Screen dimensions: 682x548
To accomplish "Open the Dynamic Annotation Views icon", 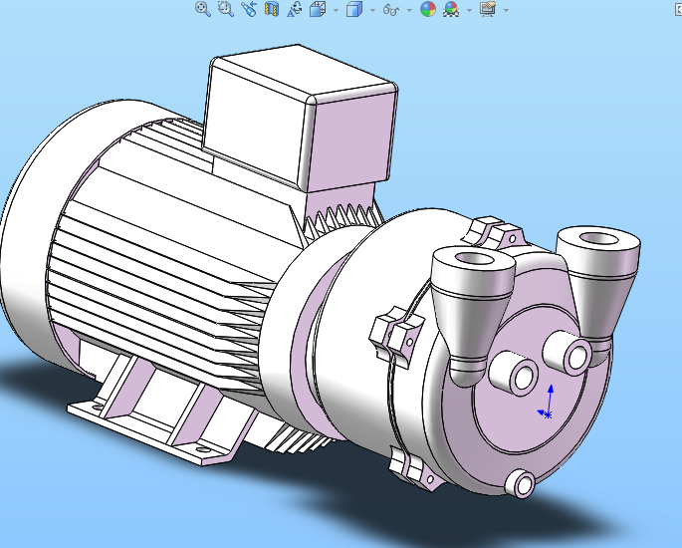I will click(x=295, y=9).
